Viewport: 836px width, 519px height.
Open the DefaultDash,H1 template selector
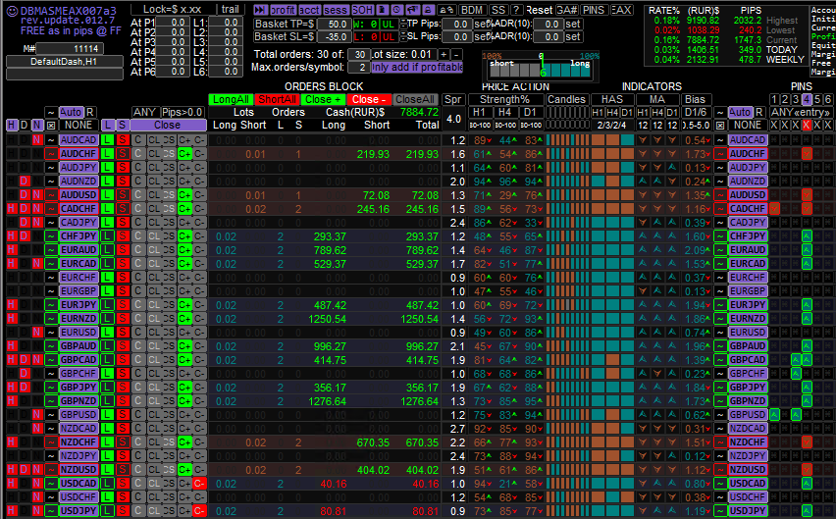(64, 61)
